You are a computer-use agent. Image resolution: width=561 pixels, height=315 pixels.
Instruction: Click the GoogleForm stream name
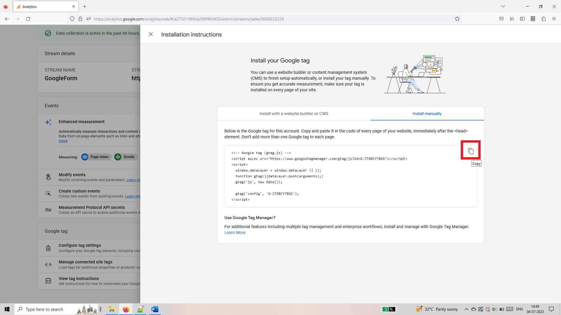click(61, 78)
